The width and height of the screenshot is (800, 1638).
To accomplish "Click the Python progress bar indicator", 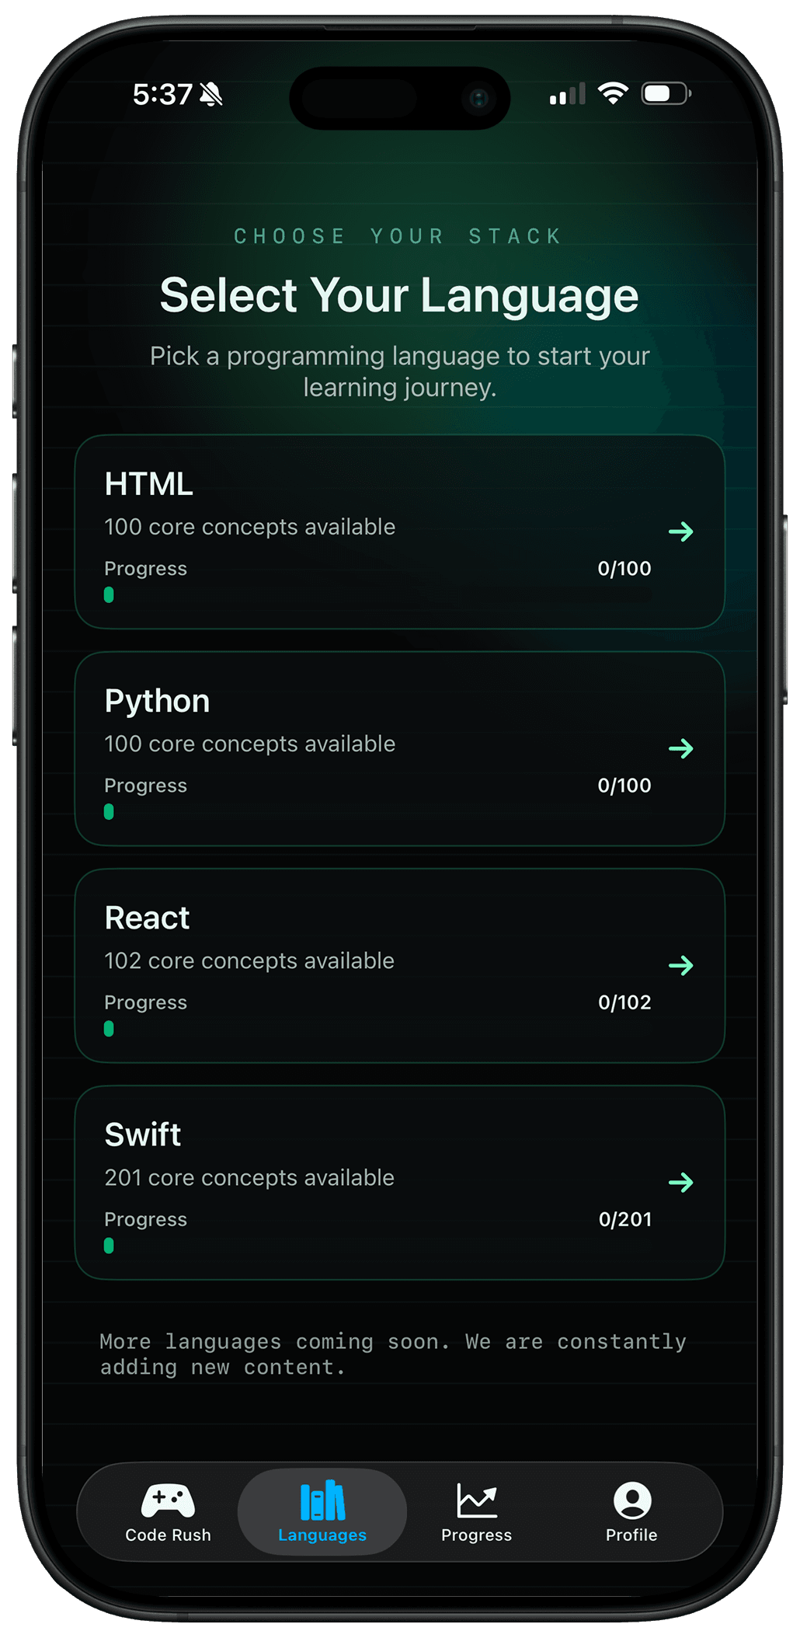I will (x=109, y=811).
